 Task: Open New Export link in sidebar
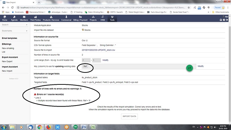pyautogui.click(x=7, y=61)
